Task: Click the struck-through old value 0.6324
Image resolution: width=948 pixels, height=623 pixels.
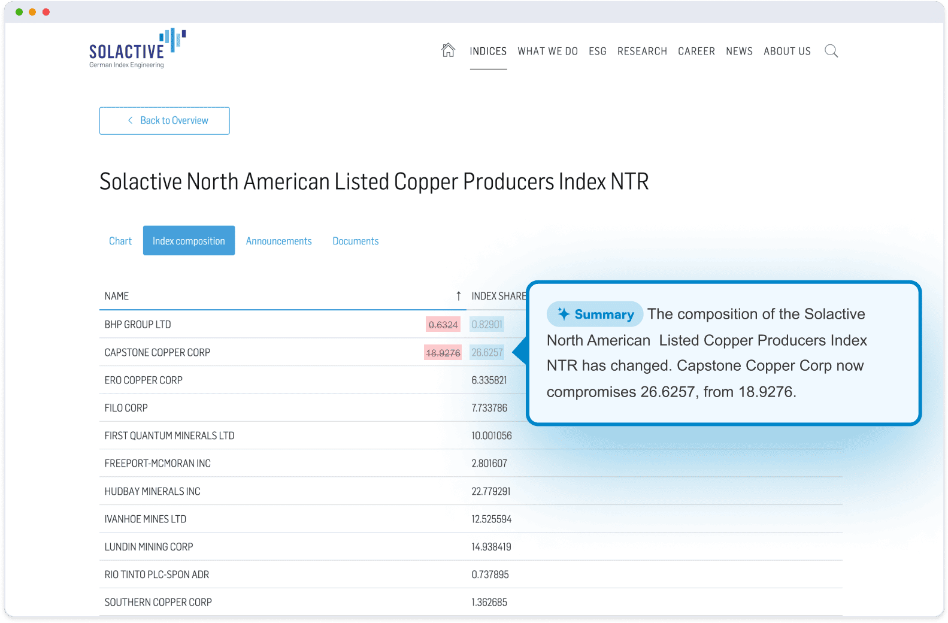Action: click(x=443, y=325)
